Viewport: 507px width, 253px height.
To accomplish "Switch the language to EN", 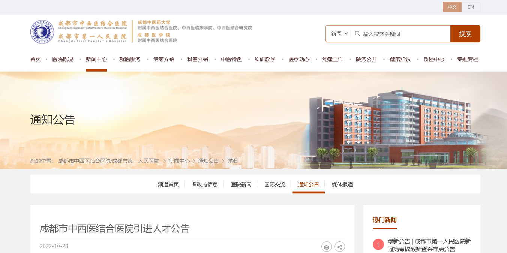I will 471,7.
